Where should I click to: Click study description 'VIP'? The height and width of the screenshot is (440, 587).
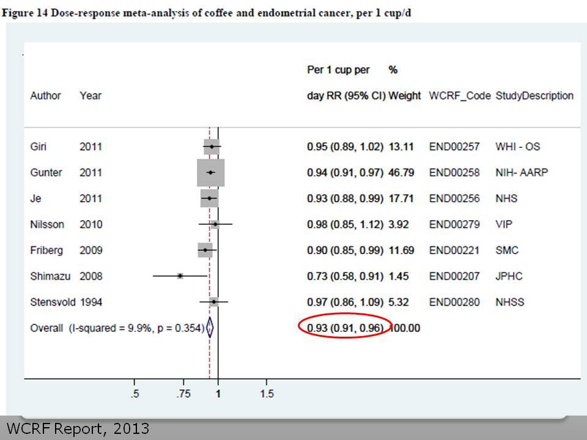(504, 224)
